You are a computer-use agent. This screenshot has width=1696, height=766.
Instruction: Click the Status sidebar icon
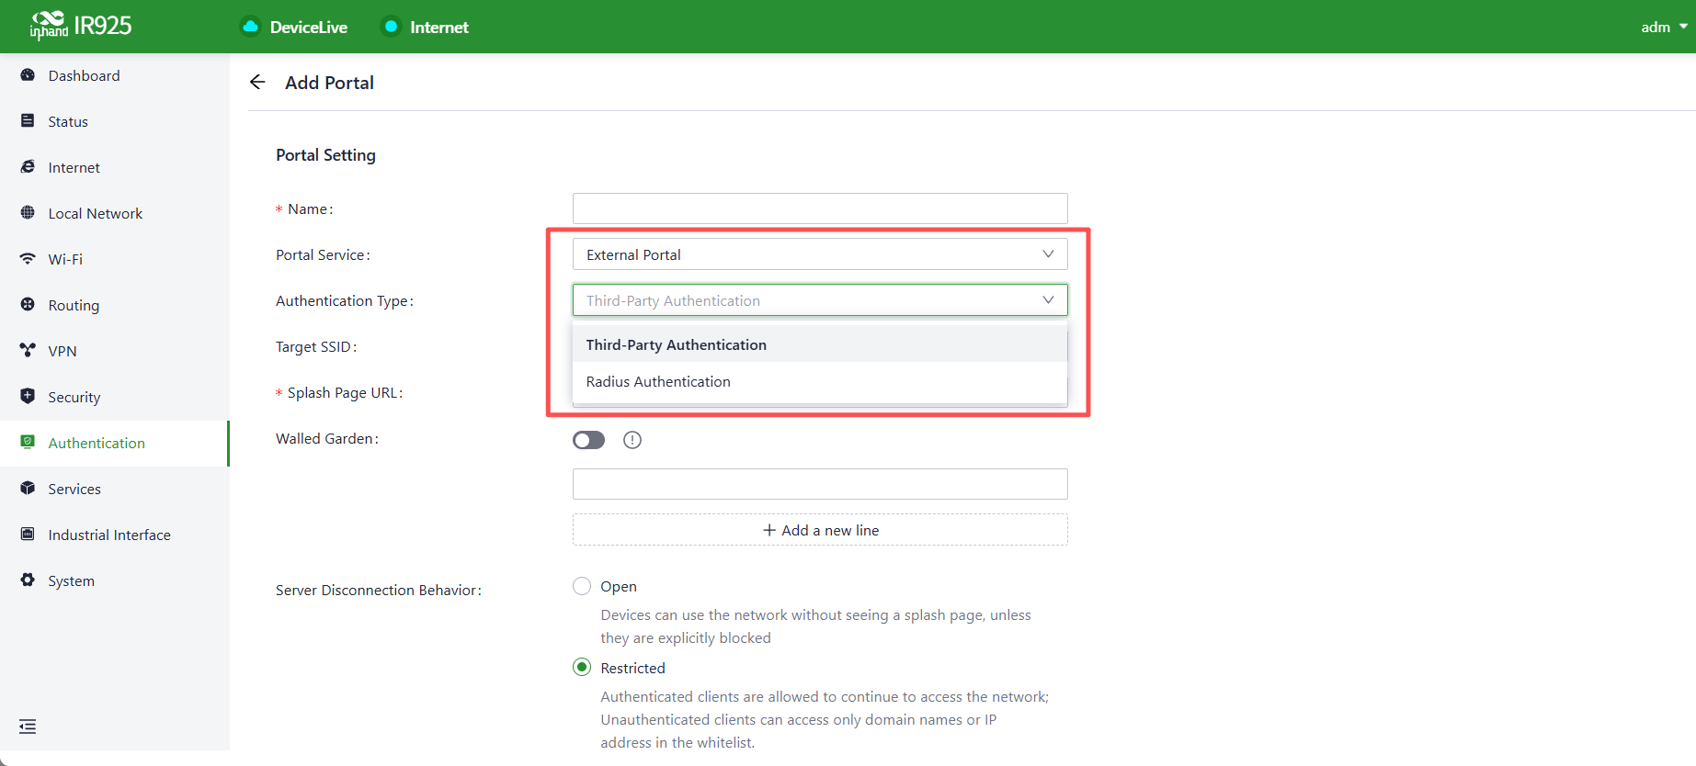(28, 121)
